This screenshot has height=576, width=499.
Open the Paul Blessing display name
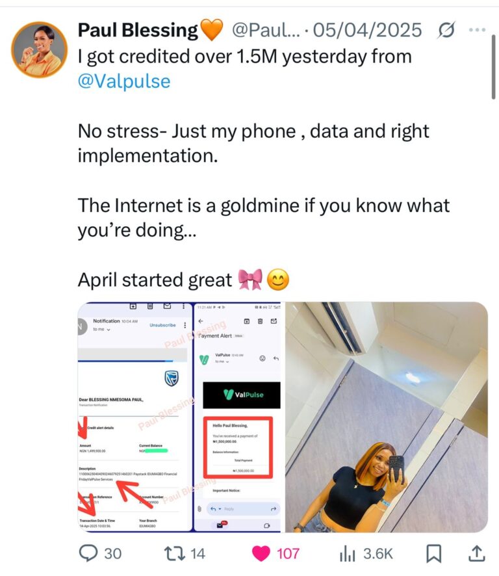138,30
